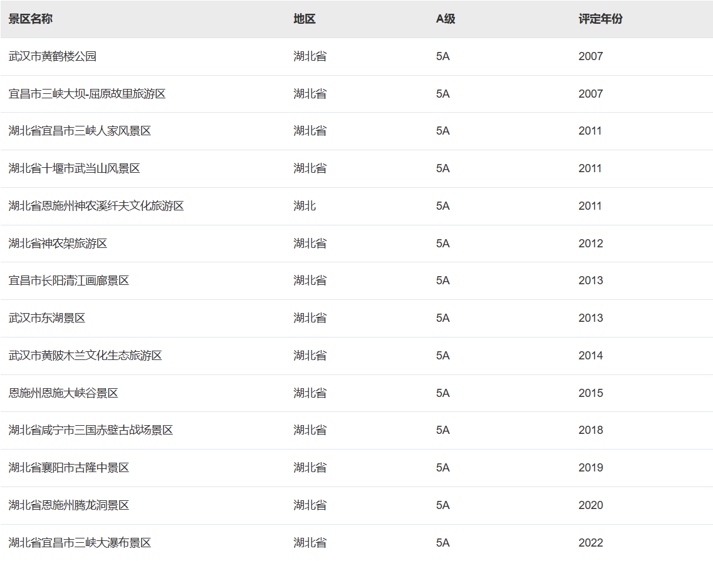Click 湖北省 in the 三峡大瀑布景区 row

tap(310, 543)
